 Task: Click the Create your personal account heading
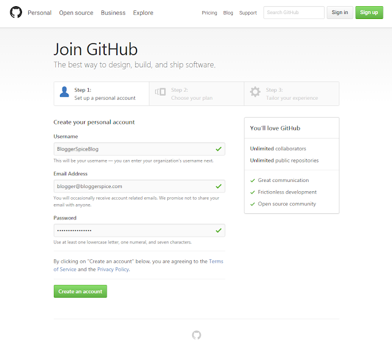94,123
